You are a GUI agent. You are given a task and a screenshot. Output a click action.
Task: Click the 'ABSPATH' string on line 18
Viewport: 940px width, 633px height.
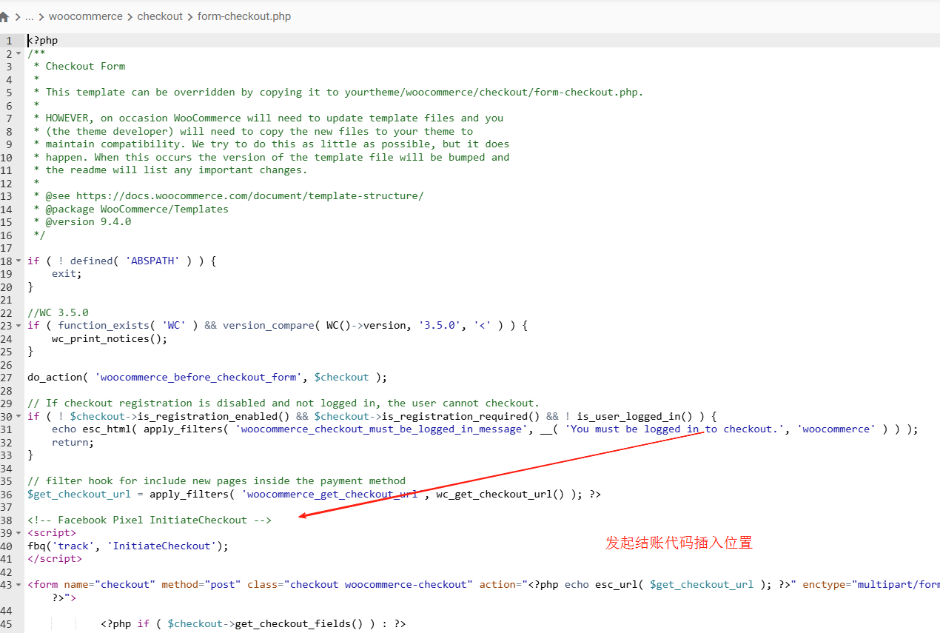coord(152,261)
